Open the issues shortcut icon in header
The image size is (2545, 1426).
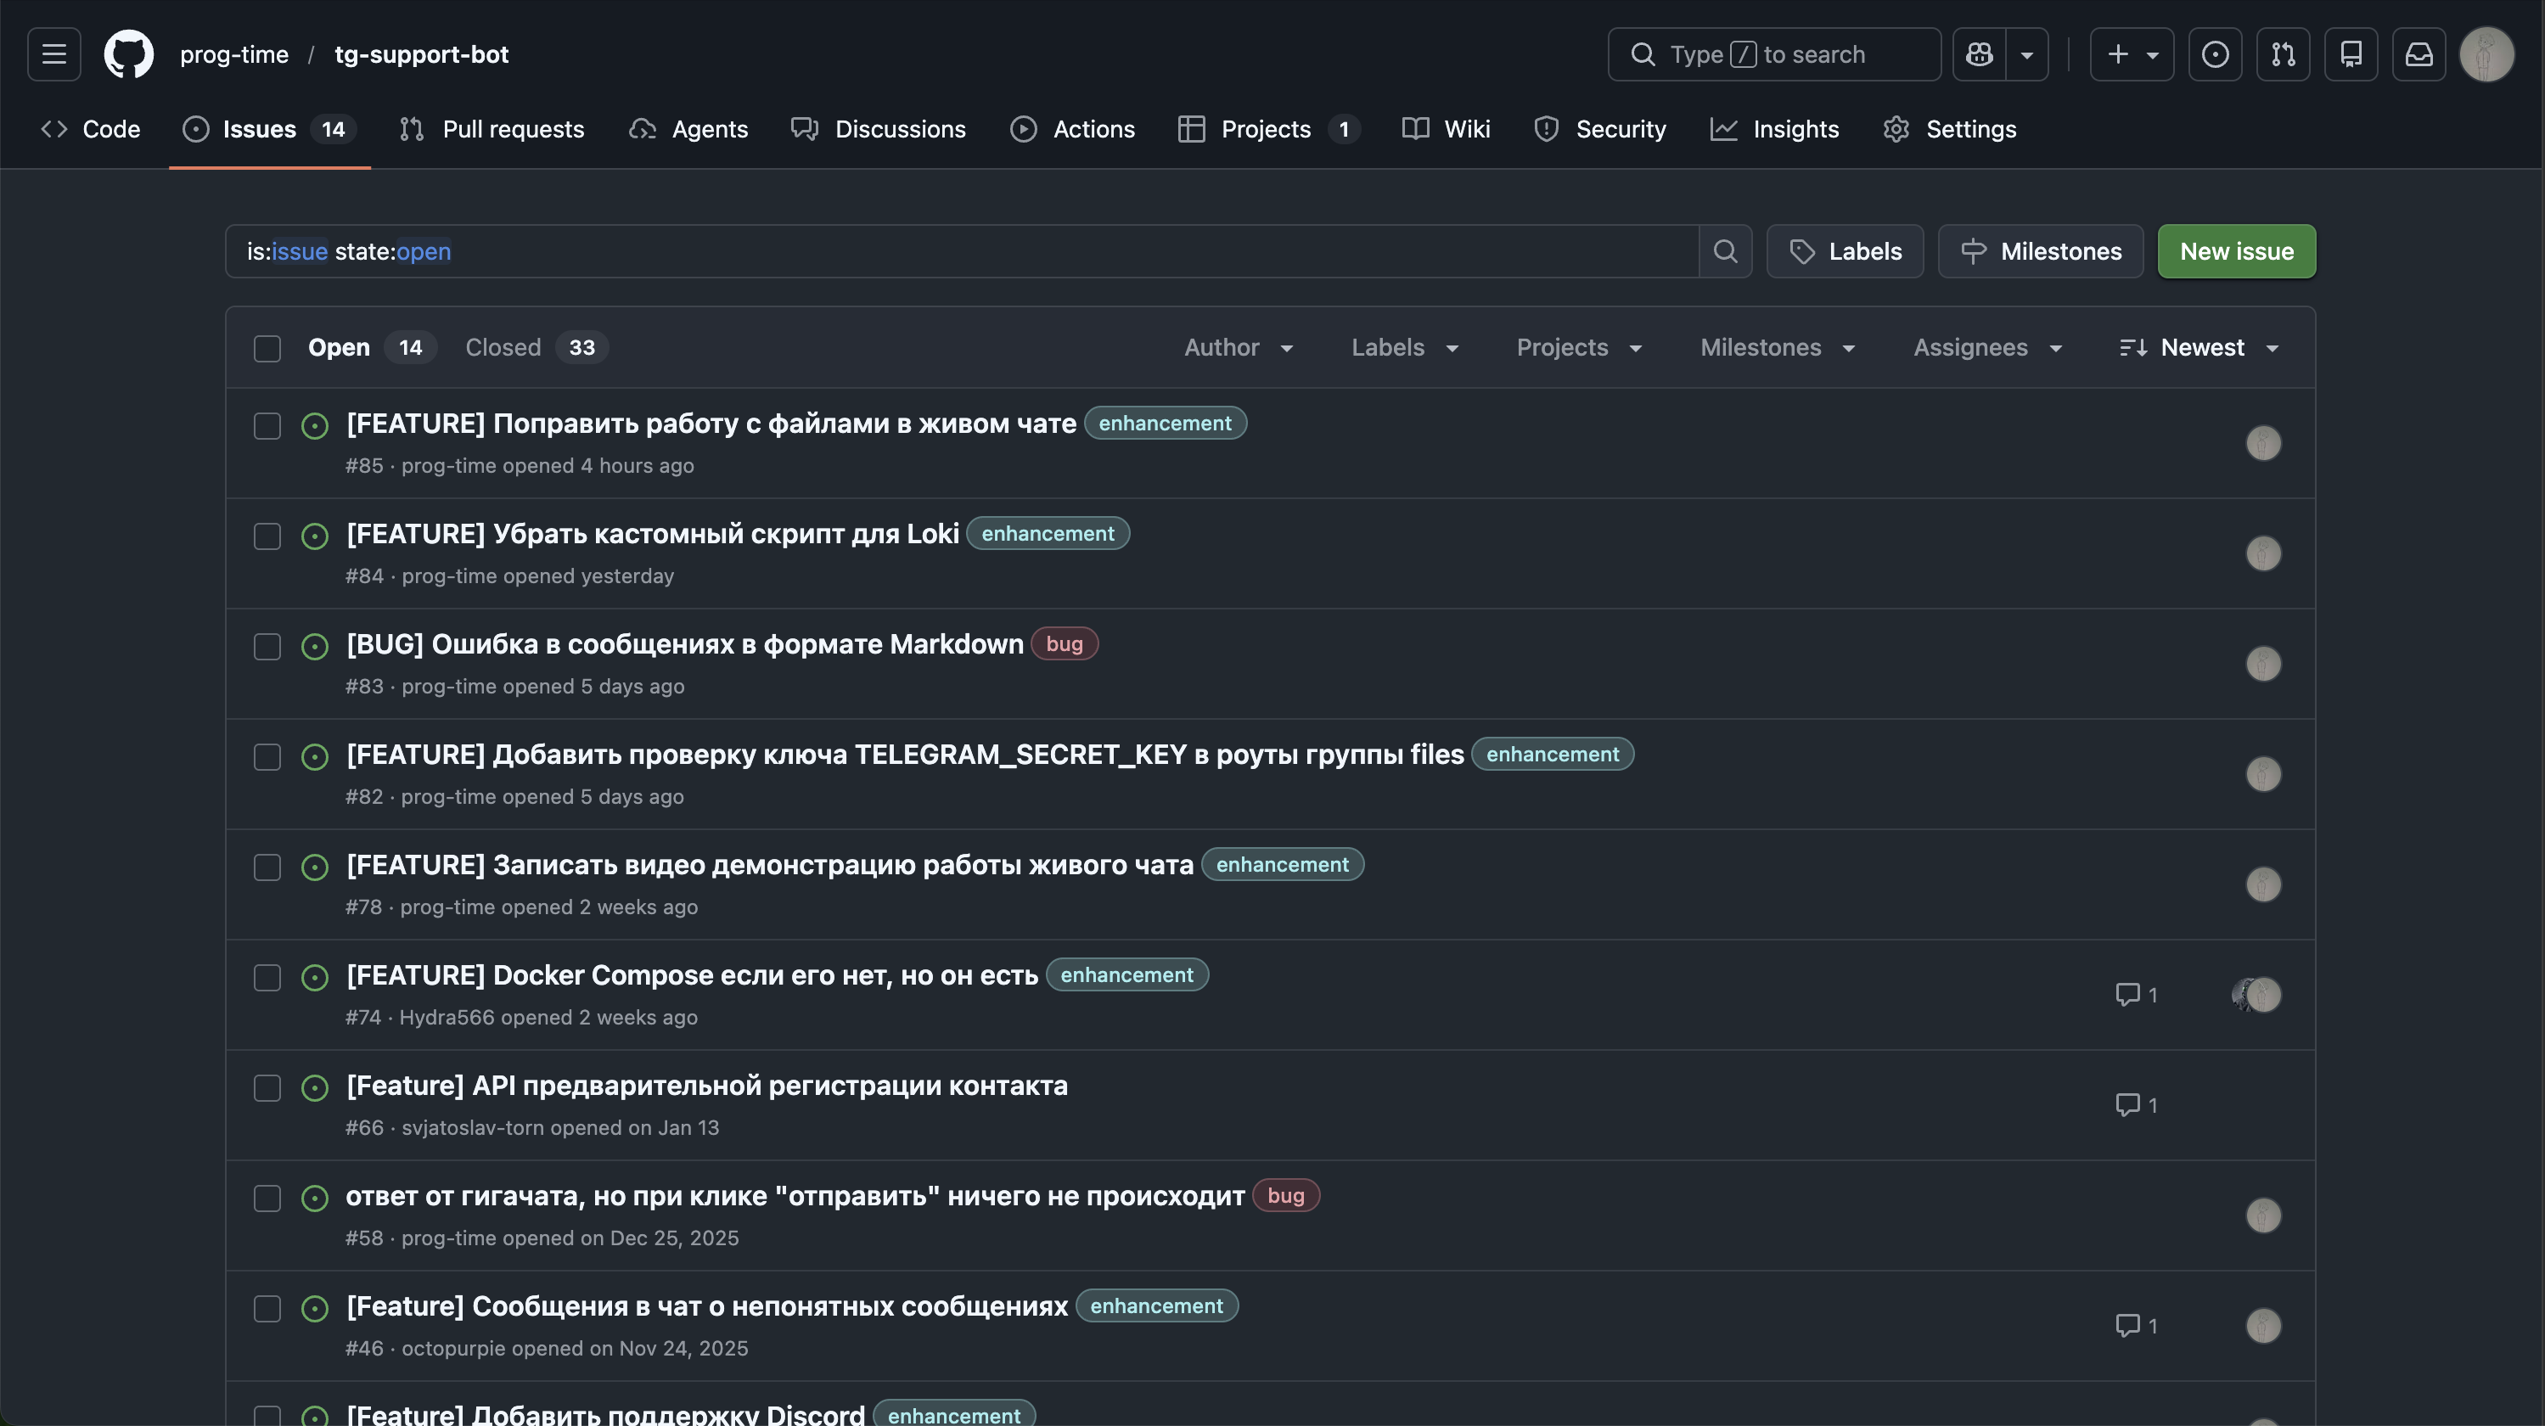pyautogui.click(x=2214, y=54)
